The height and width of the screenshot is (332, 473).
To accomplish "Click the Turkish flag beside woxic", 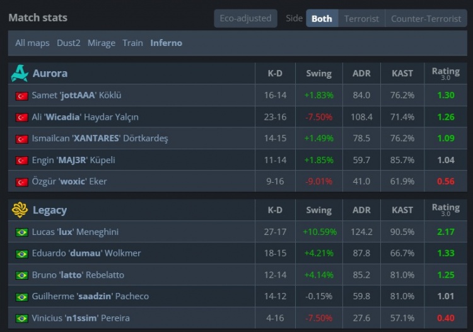I will click(22, 182).
